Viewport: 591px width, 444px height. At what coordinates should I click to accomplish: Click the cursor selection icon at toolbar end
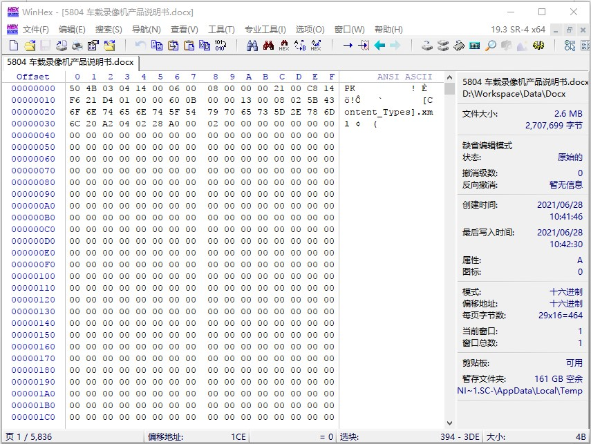coord(570,46)
